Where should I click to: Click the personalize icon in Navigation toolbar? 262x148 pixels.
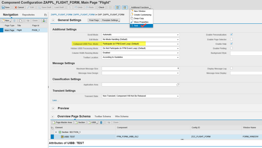point(44,21)
